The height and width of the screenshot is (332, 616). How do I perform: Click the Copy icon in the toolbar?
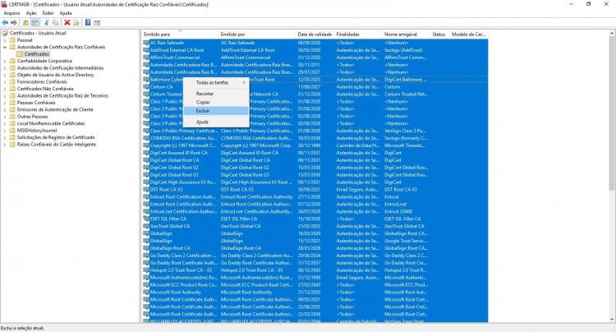click(55, 23)
